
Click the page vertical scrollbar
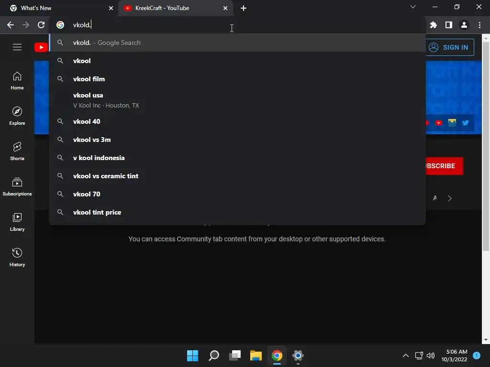486,147
